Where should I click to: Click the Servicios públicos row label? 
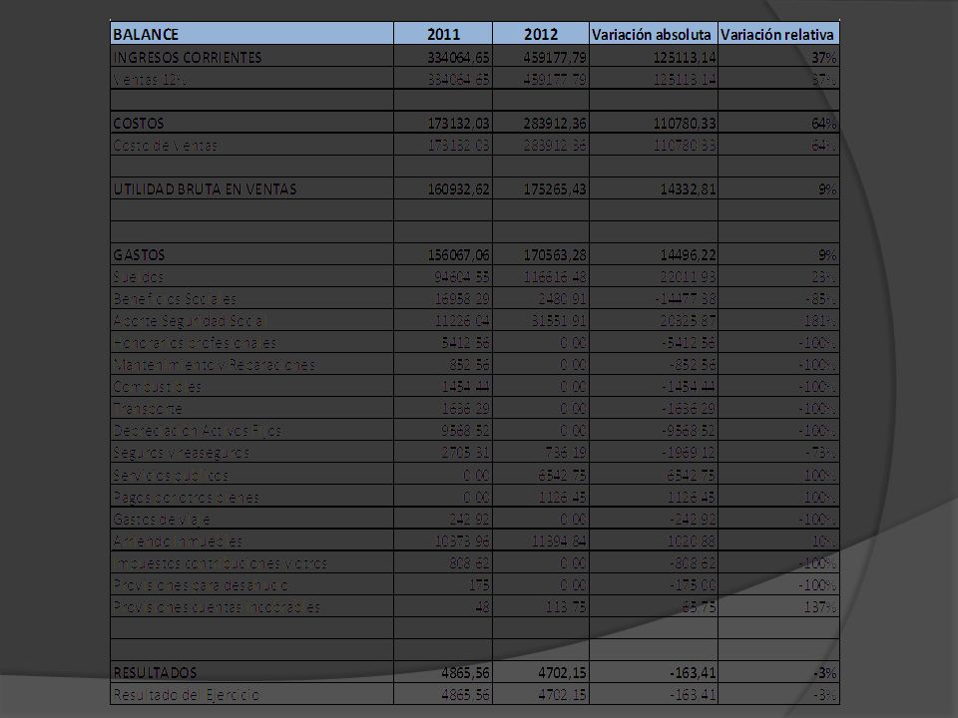[x=171, y=475]
